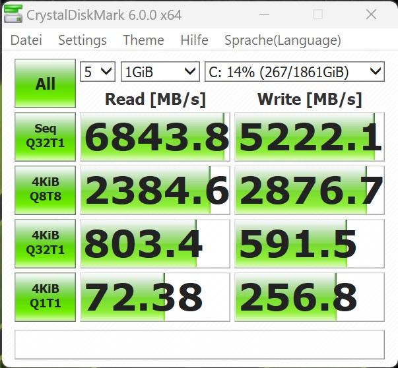Viewport: 398px width, 368px height.
Task: Click the 4KiB Q32T1 read result 803.4
Action: pos(155,243)
